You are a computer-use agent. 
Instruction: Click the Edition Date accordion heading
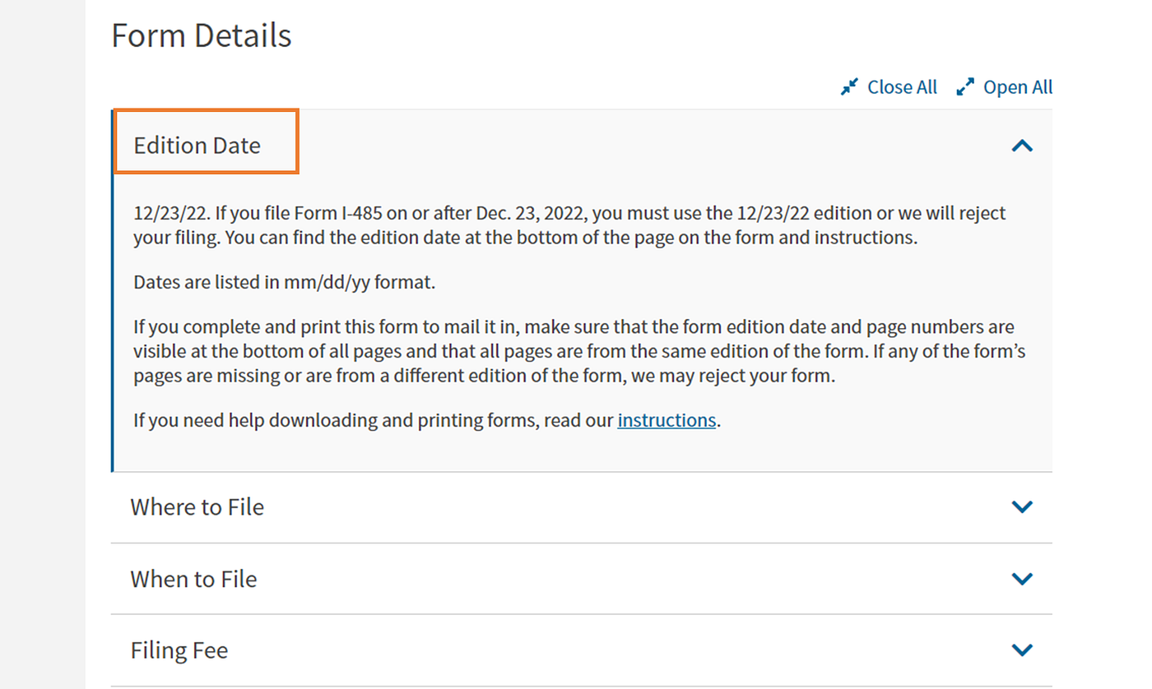point(197,146)
